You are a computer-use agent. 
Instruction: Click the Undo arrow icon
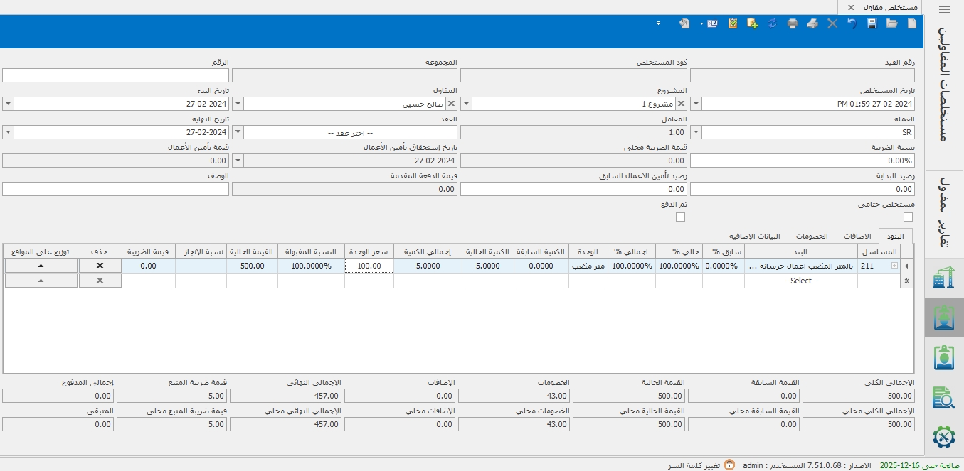click(x=852, y=23)
